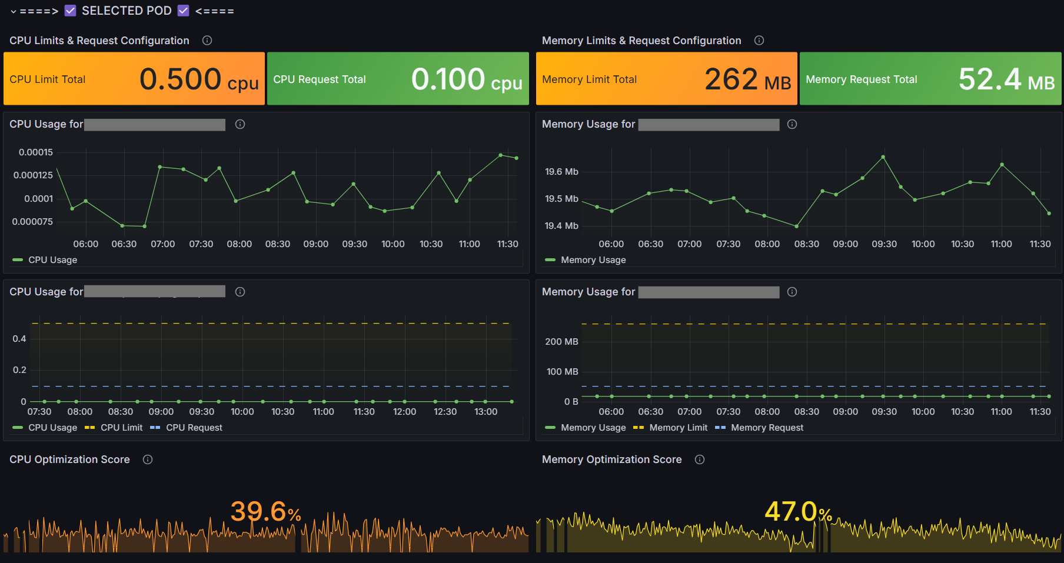The image size is (1064, 563).
Task: Click the yellow Memory Limit legend color marker
Action: point(639,427)
